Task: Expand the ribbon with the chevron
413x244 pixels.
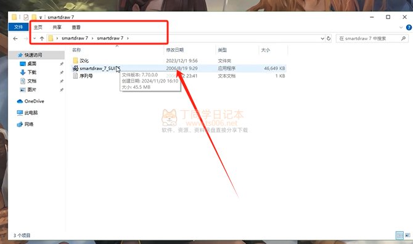Action: tap(401, 27)
